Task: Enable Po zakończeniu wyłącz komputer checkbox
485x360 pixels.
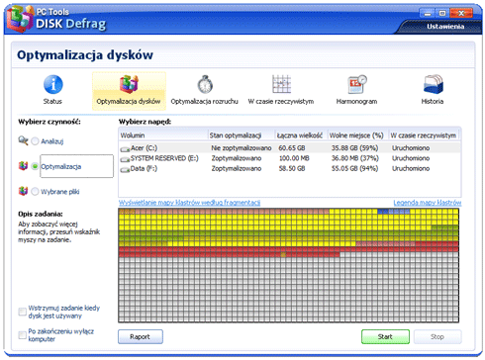Action: (x=23, y=335)
